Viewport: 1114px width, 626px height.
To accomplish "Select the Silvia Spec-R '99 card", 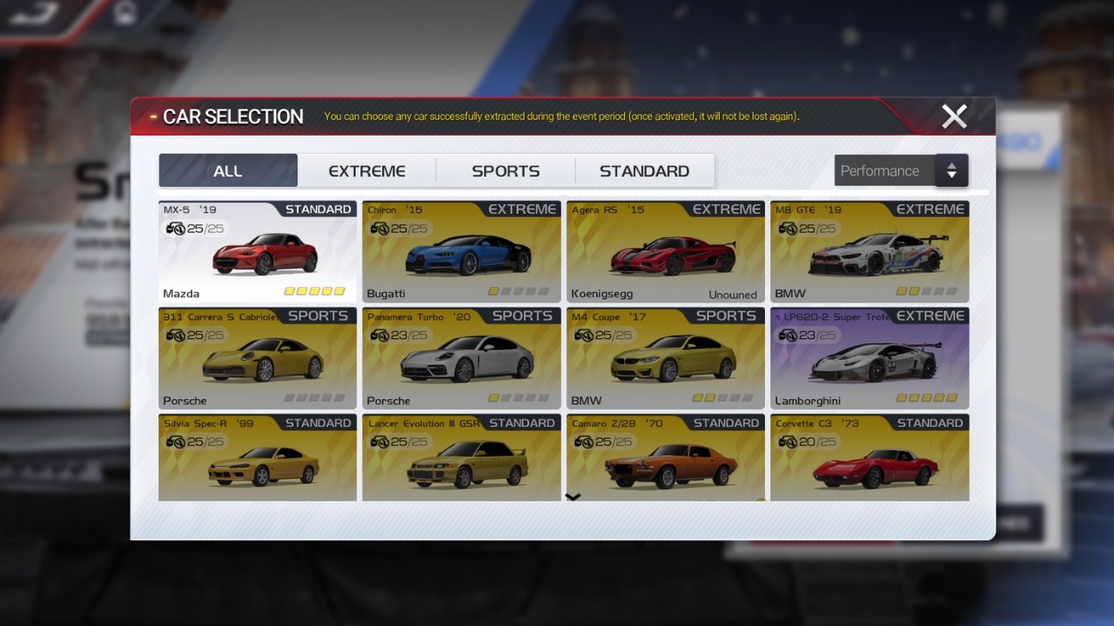I will (258, 457).
